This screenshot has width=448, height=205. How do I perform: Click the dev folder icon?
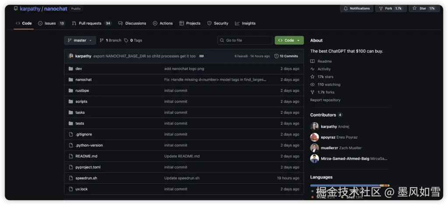click(x=71, y=68)
